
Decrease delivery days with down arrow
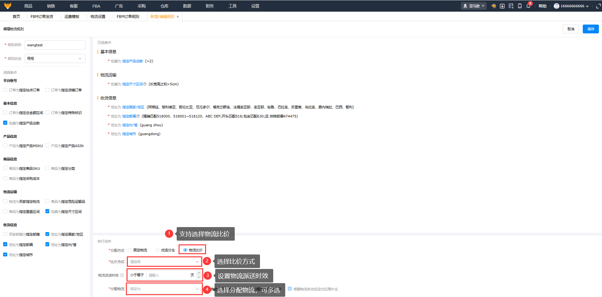[x=199, y=277]
